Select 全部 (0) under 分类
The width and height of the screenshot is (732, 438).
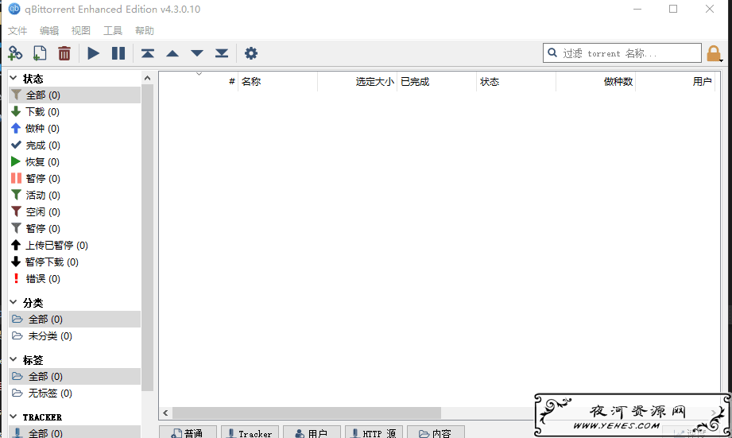[75, 320]
